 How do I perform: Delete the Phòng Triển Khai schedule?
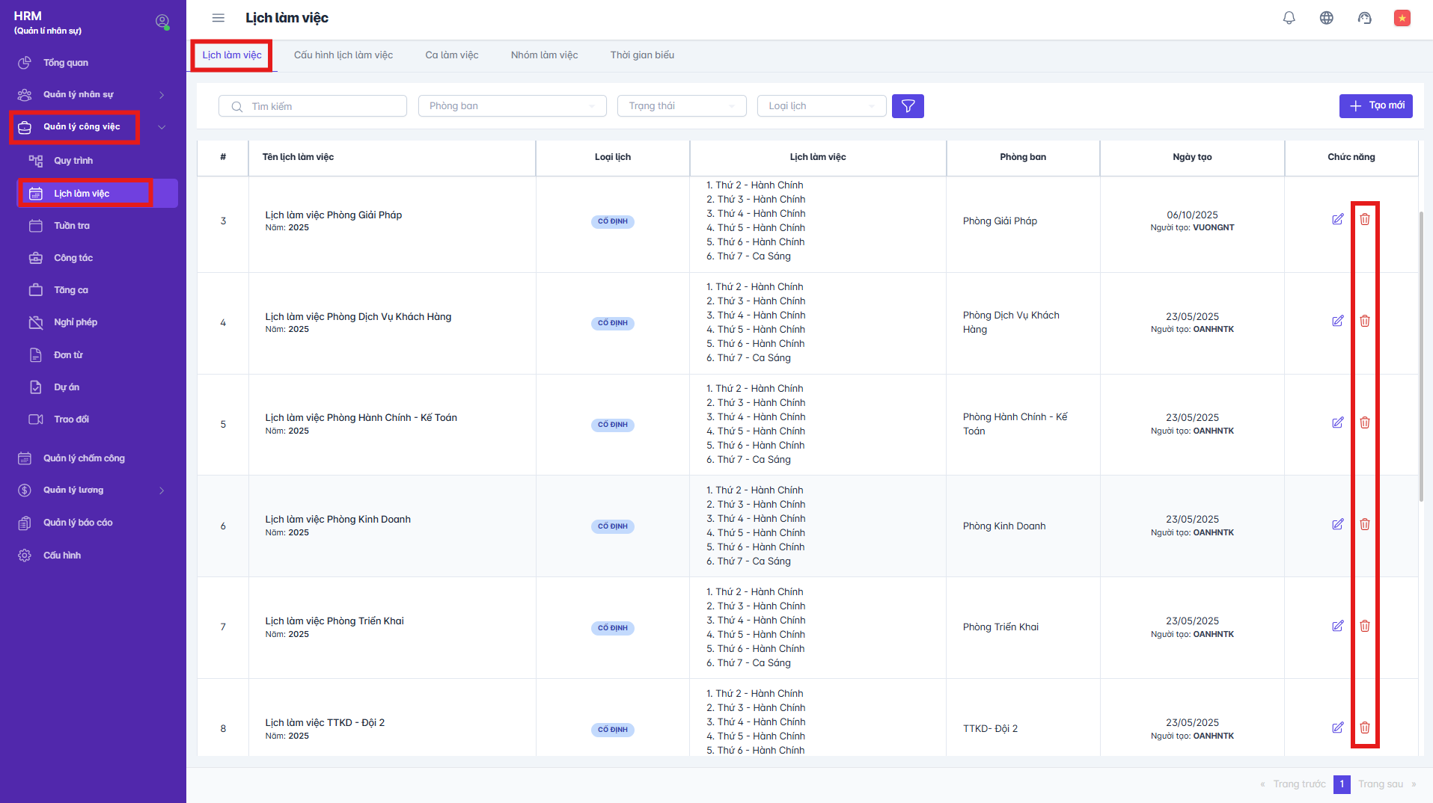pos(1364,627)
